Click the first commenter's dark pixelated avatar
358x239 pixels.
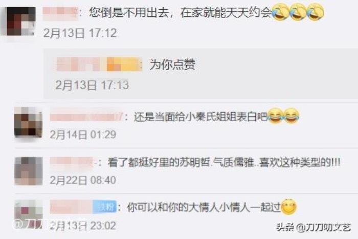(x=21, y=21)
